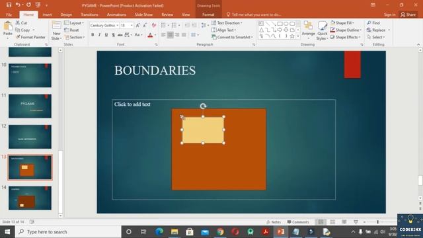Viewport: 423px width, 238px height.
Task: Open Quick Styles gallery
Action: click(322, 30)
